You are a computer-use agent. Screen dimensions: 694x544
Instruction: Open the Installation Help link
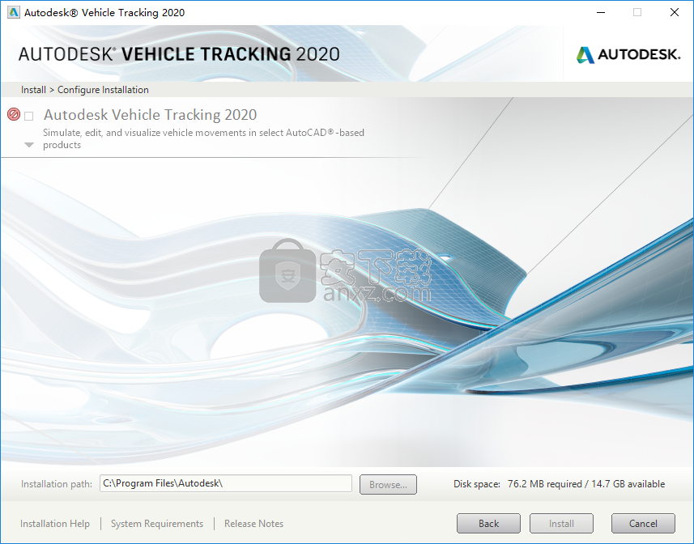[x=55, y=524]
